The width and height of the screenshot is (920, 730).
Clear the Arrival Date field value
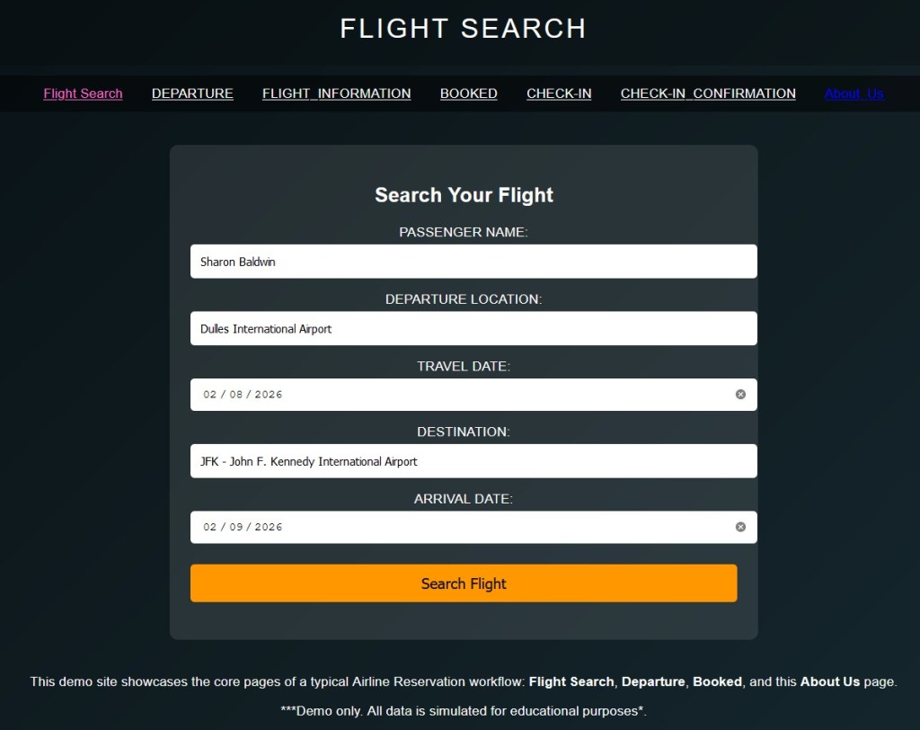[x=740, y=527]
